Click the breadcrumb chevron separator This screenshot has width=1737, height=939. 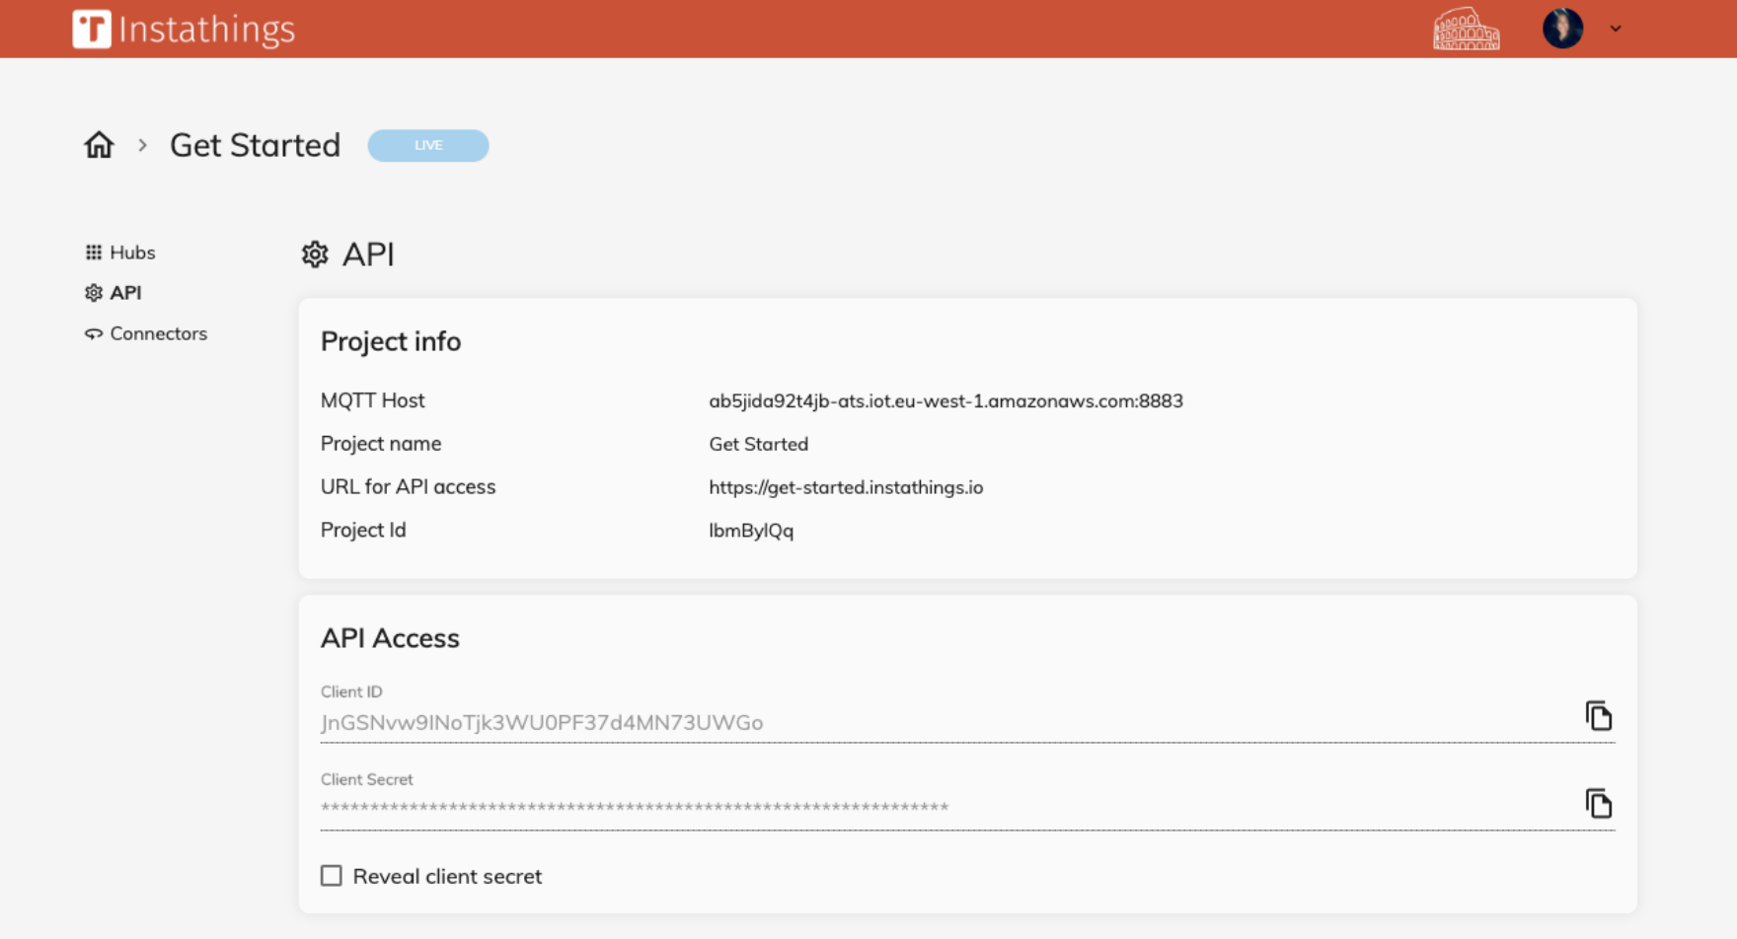coord(143,145)
